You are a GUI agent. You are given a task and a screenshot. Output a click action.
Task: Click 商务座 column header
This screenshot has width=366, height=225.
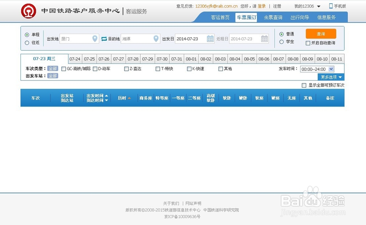(146, 98)
